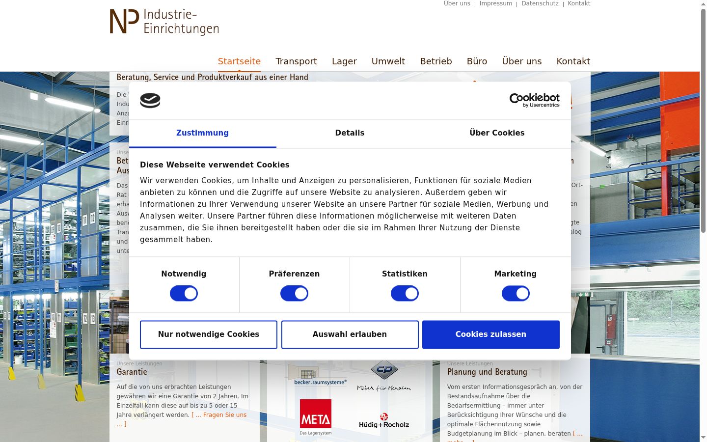Open the small Kontakt header link
Screen dimensions: 707x442
coord(579,3)
